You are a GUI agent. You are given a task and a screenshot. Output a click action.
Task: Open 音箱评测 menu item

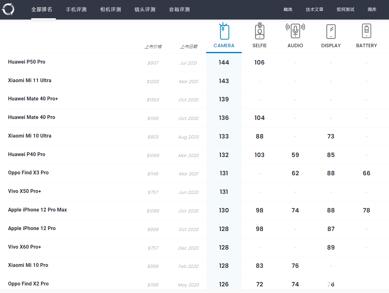click(179, 9)
